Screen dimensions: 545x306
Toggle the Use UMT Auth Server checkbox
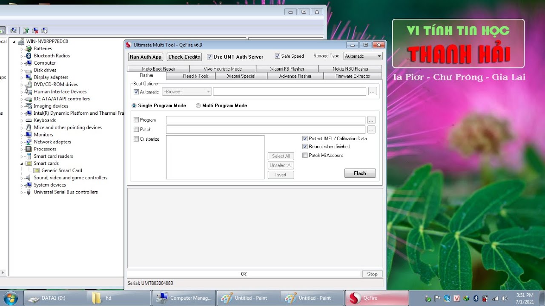click(209, 57)
